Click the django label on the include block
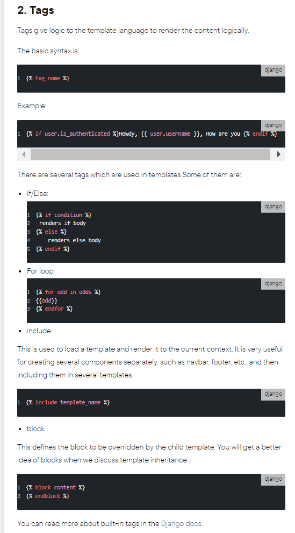 pyautogui.click(x=273, y=394)
